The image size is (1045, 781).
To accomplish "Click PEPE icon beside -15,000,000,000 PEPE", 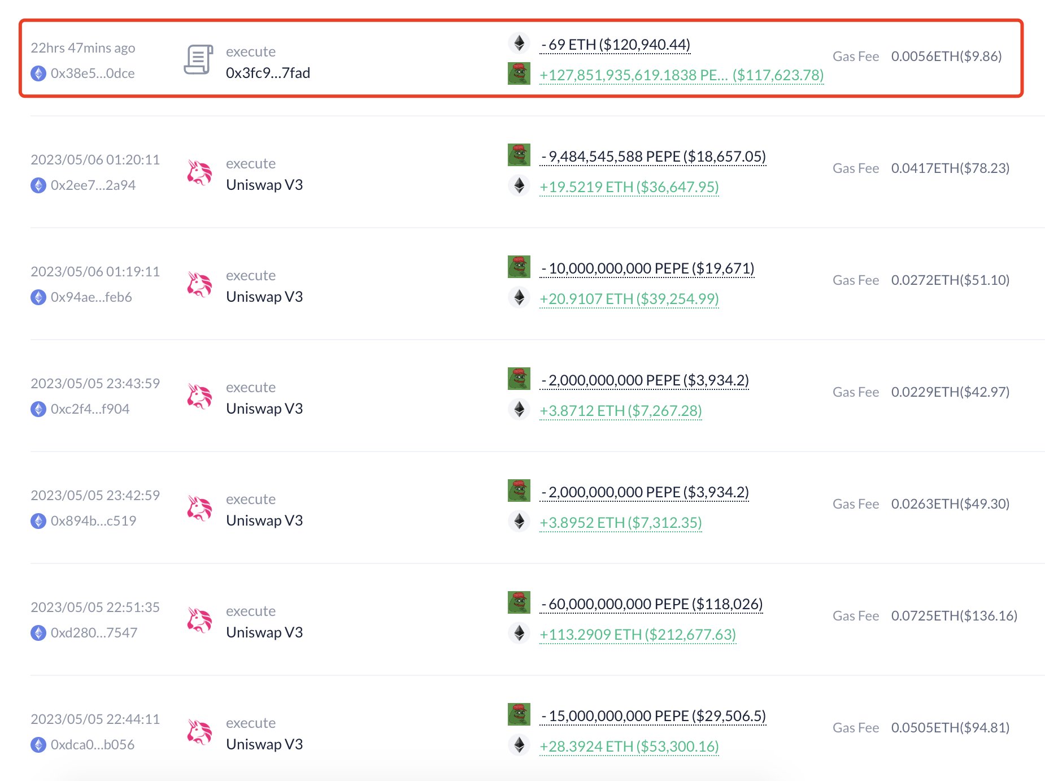I will 519,714.
